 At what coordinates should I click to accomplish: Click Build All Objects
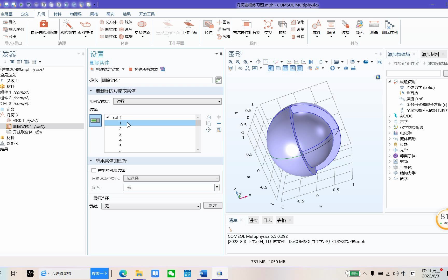[x=144, y=69]
